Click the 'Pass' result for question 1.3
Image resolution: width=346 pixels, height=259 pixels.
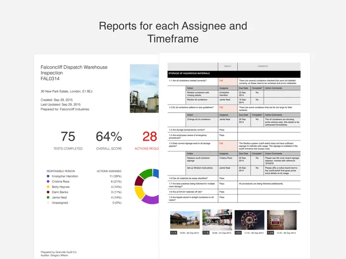pyautogui.click(x=222, y=130)
